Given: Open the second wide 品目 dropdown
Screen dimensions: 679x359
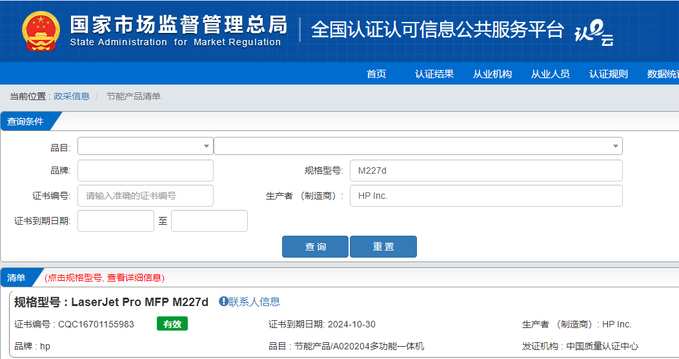Looking at the screenshot, I should pos(418,146).
